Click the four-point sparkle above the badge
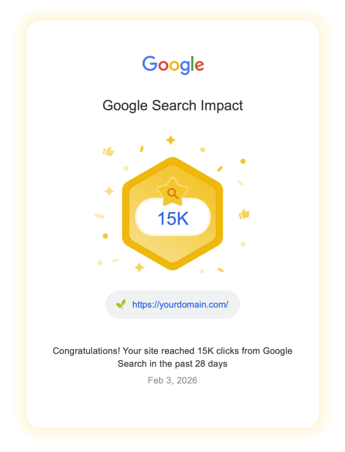The image size is (345, 452). click(171, 140)
